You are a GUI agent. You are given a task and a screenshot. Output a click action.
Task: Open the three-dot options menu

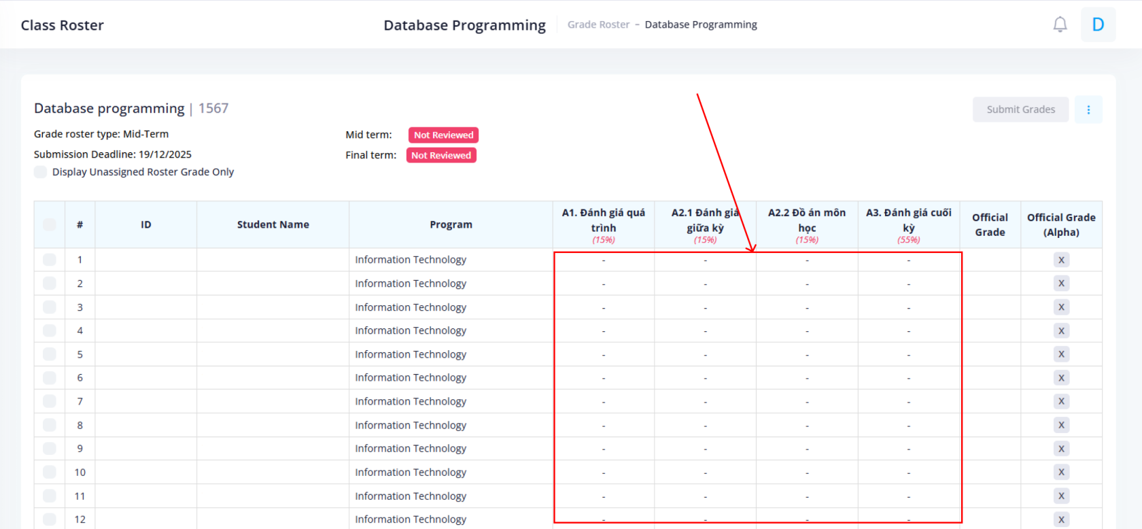click(x=1088, y=109)
